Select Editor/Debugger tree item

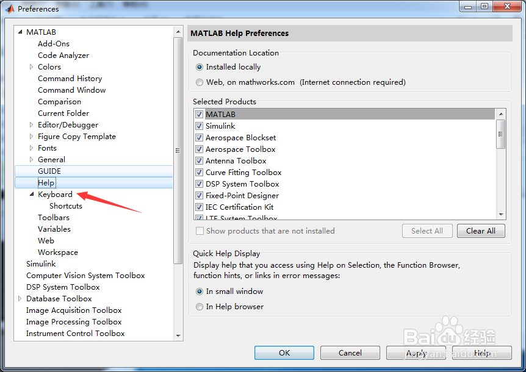click(x=68, y=124)
